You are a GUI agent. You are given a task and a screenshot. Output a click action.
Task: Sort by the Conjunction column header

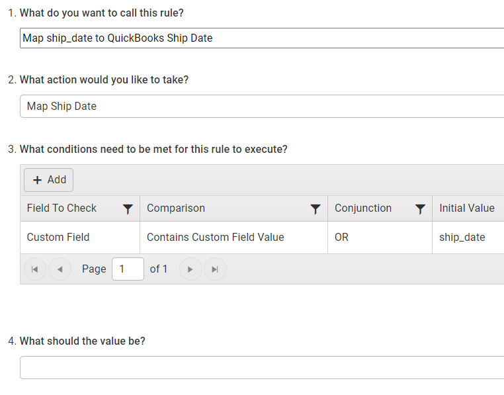(x=363, y=208)
